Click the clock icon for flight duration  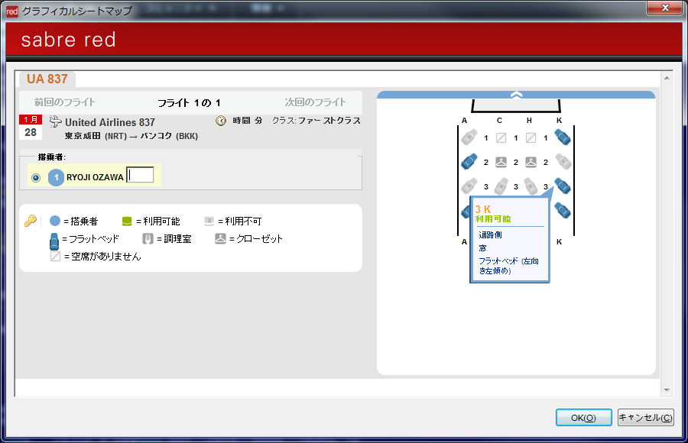221,121
